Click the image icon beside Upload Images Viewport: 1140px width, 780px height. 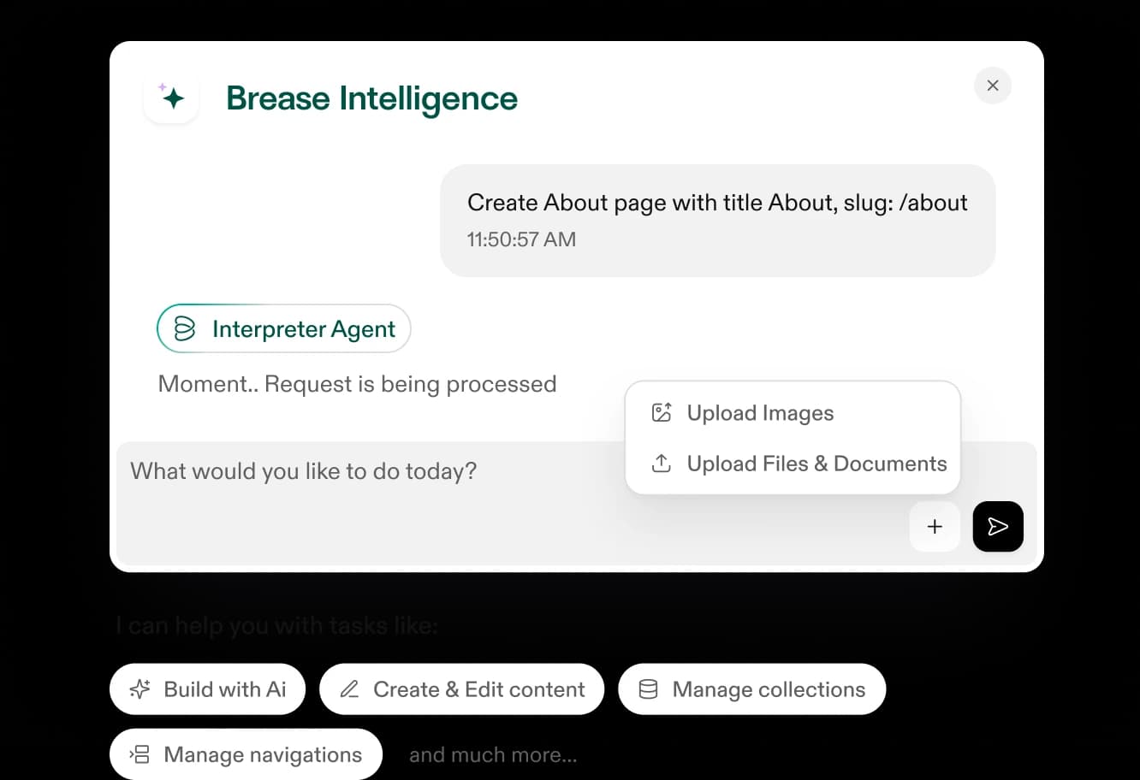tap(660, 411)
